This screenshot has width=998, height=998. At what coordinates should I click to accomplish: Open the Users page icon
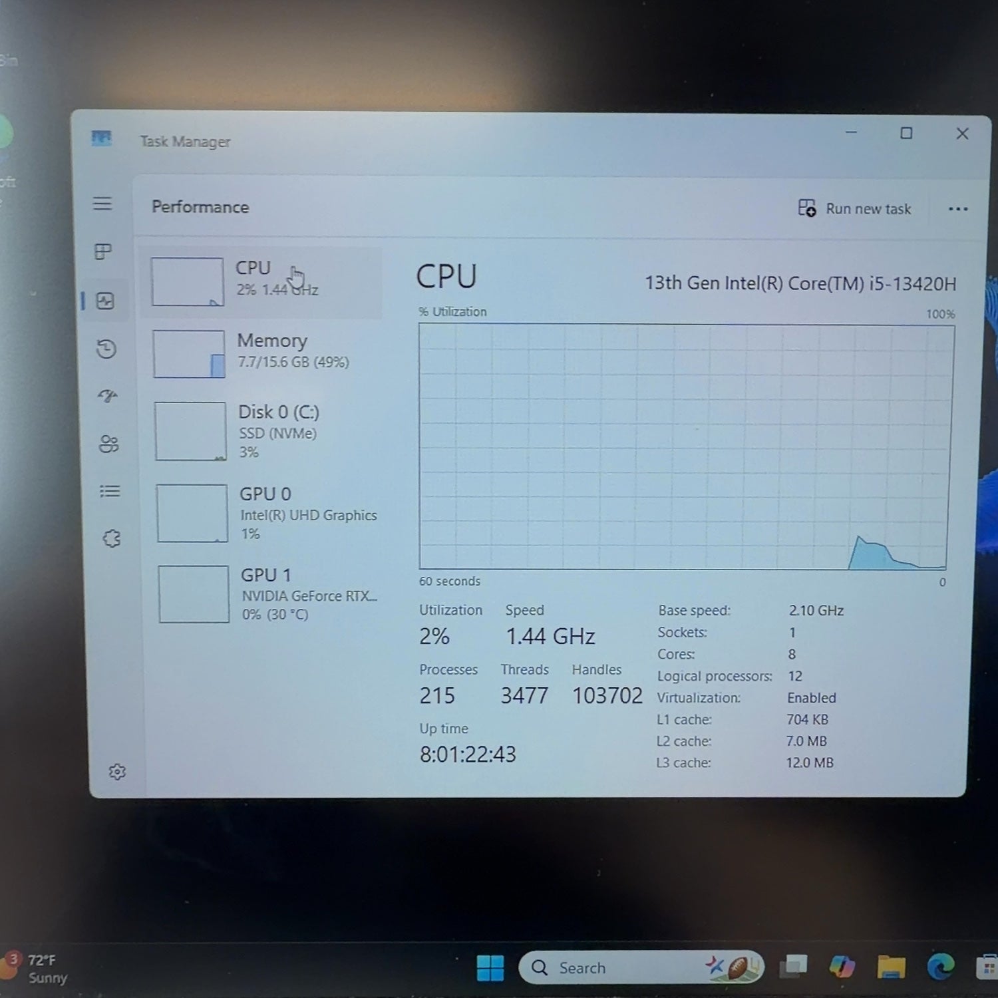(x=108, y=444)
